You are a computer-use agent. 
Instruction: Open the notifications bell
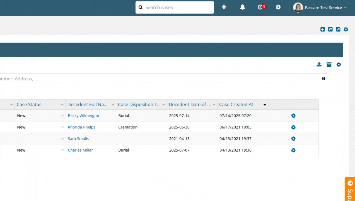(243, 7)
